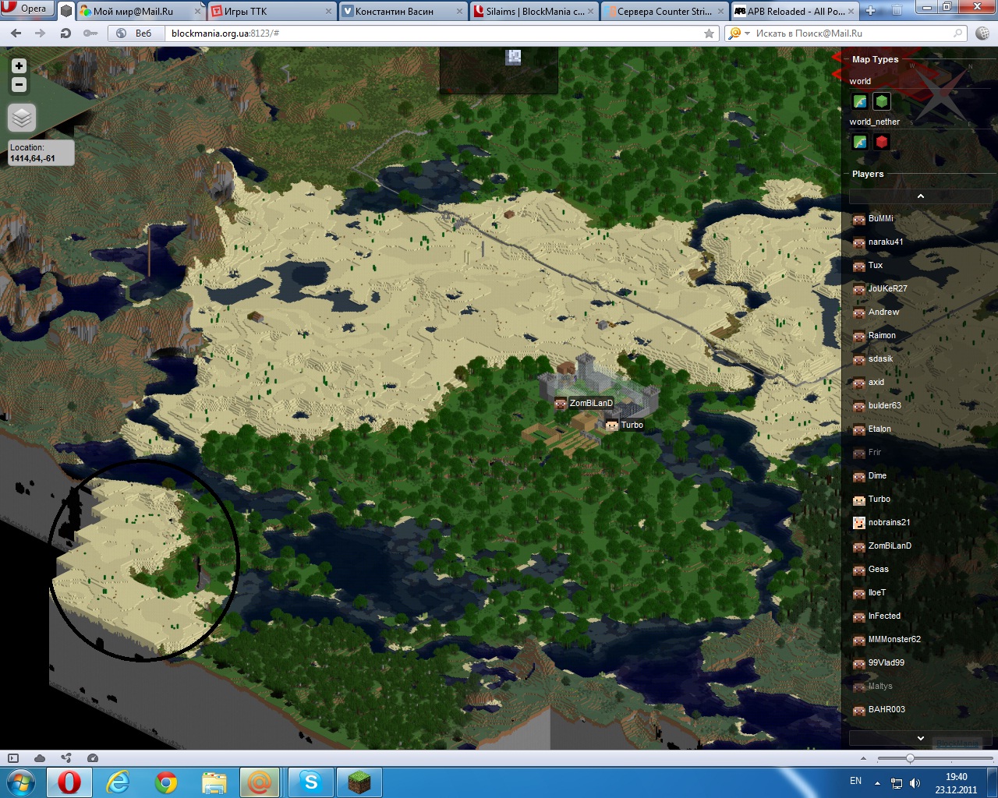Bookmark page with star icon

click(x=709, y=34)
